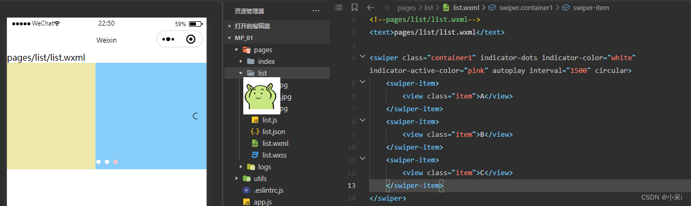
Task: Fold the swiper-item block at line 8
Action: tap(363, 121)
